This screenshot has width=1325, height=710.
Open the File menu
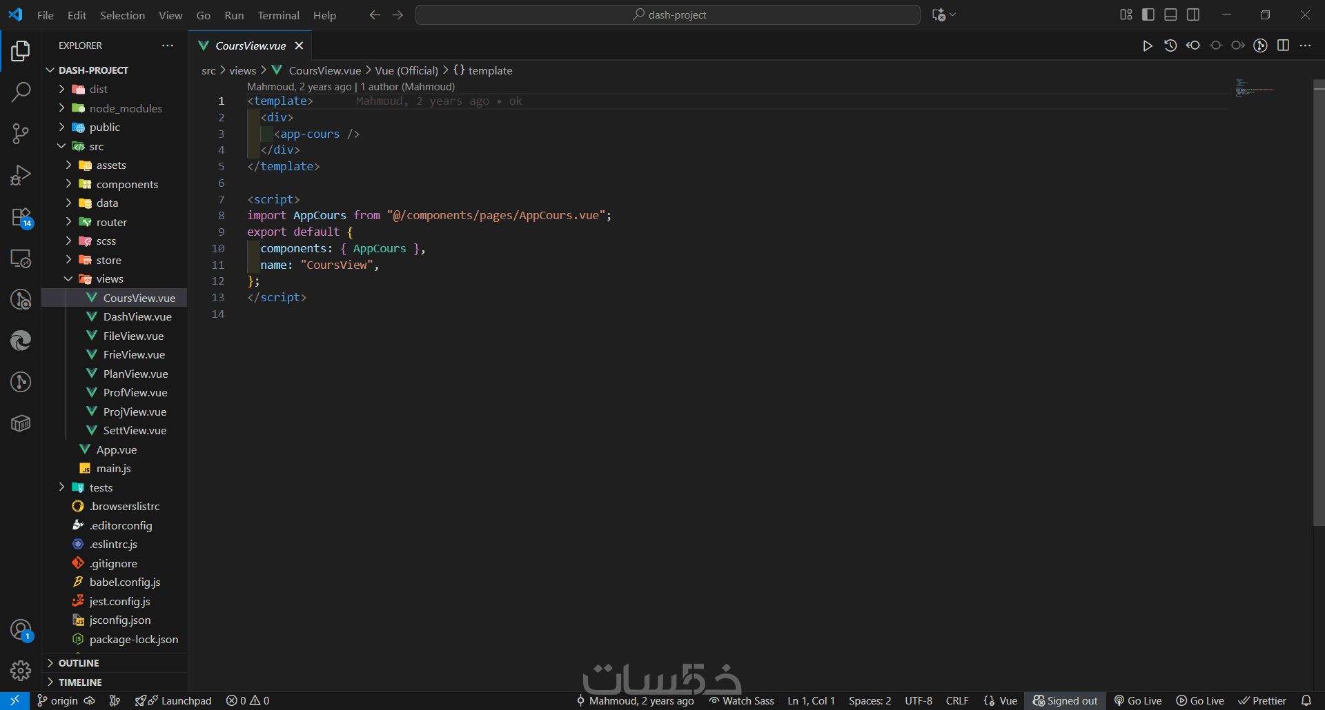(46, 15)
